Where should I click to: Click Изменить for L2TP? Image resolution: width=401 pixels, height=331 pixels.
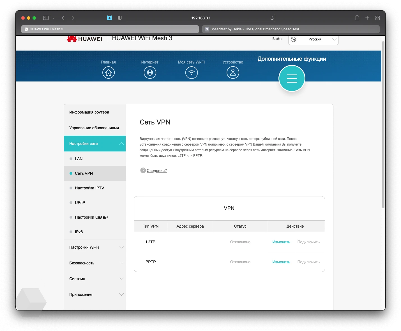point(281,242)
